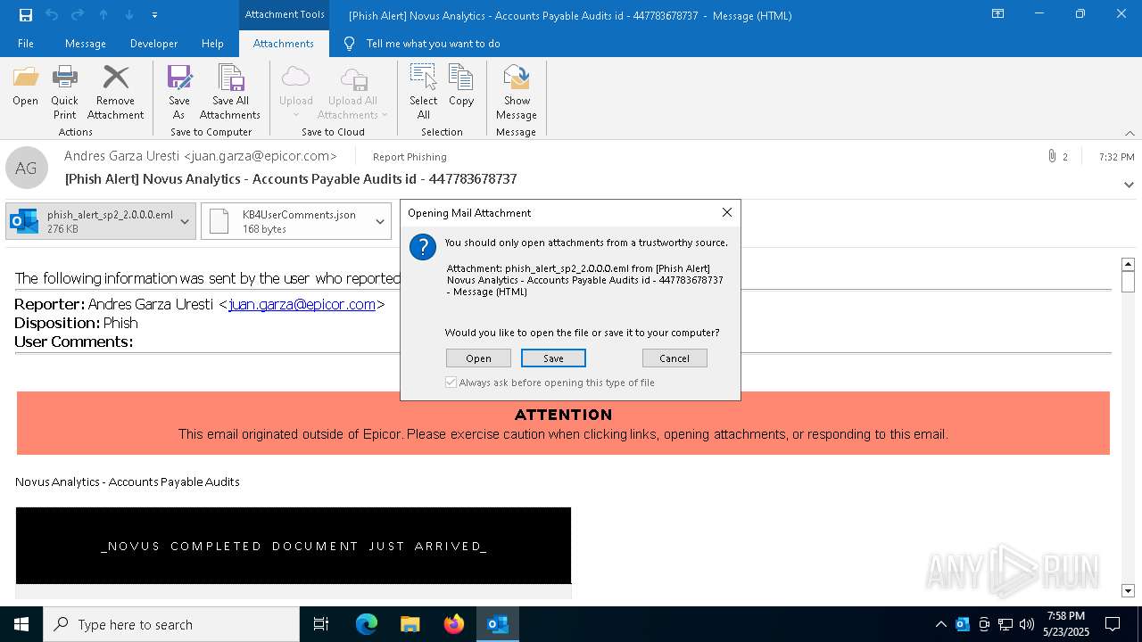
Task: Click Select All attachments icon
Action: tap(424, 92)
